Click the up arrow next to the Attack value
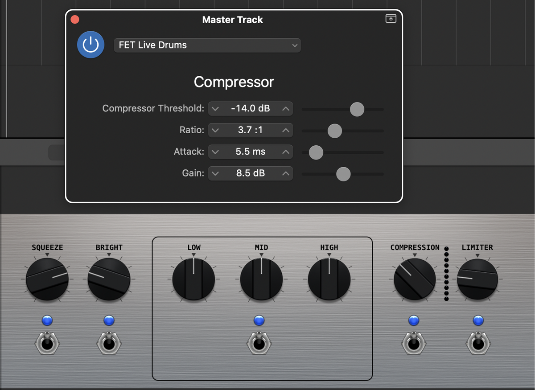This screenshot has height=390, width=535. click(x=285, y=152)
